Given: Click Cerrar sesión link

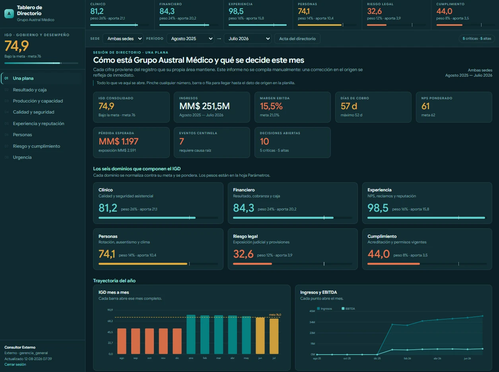Looking at the screenshot, I should coord(15,364).
